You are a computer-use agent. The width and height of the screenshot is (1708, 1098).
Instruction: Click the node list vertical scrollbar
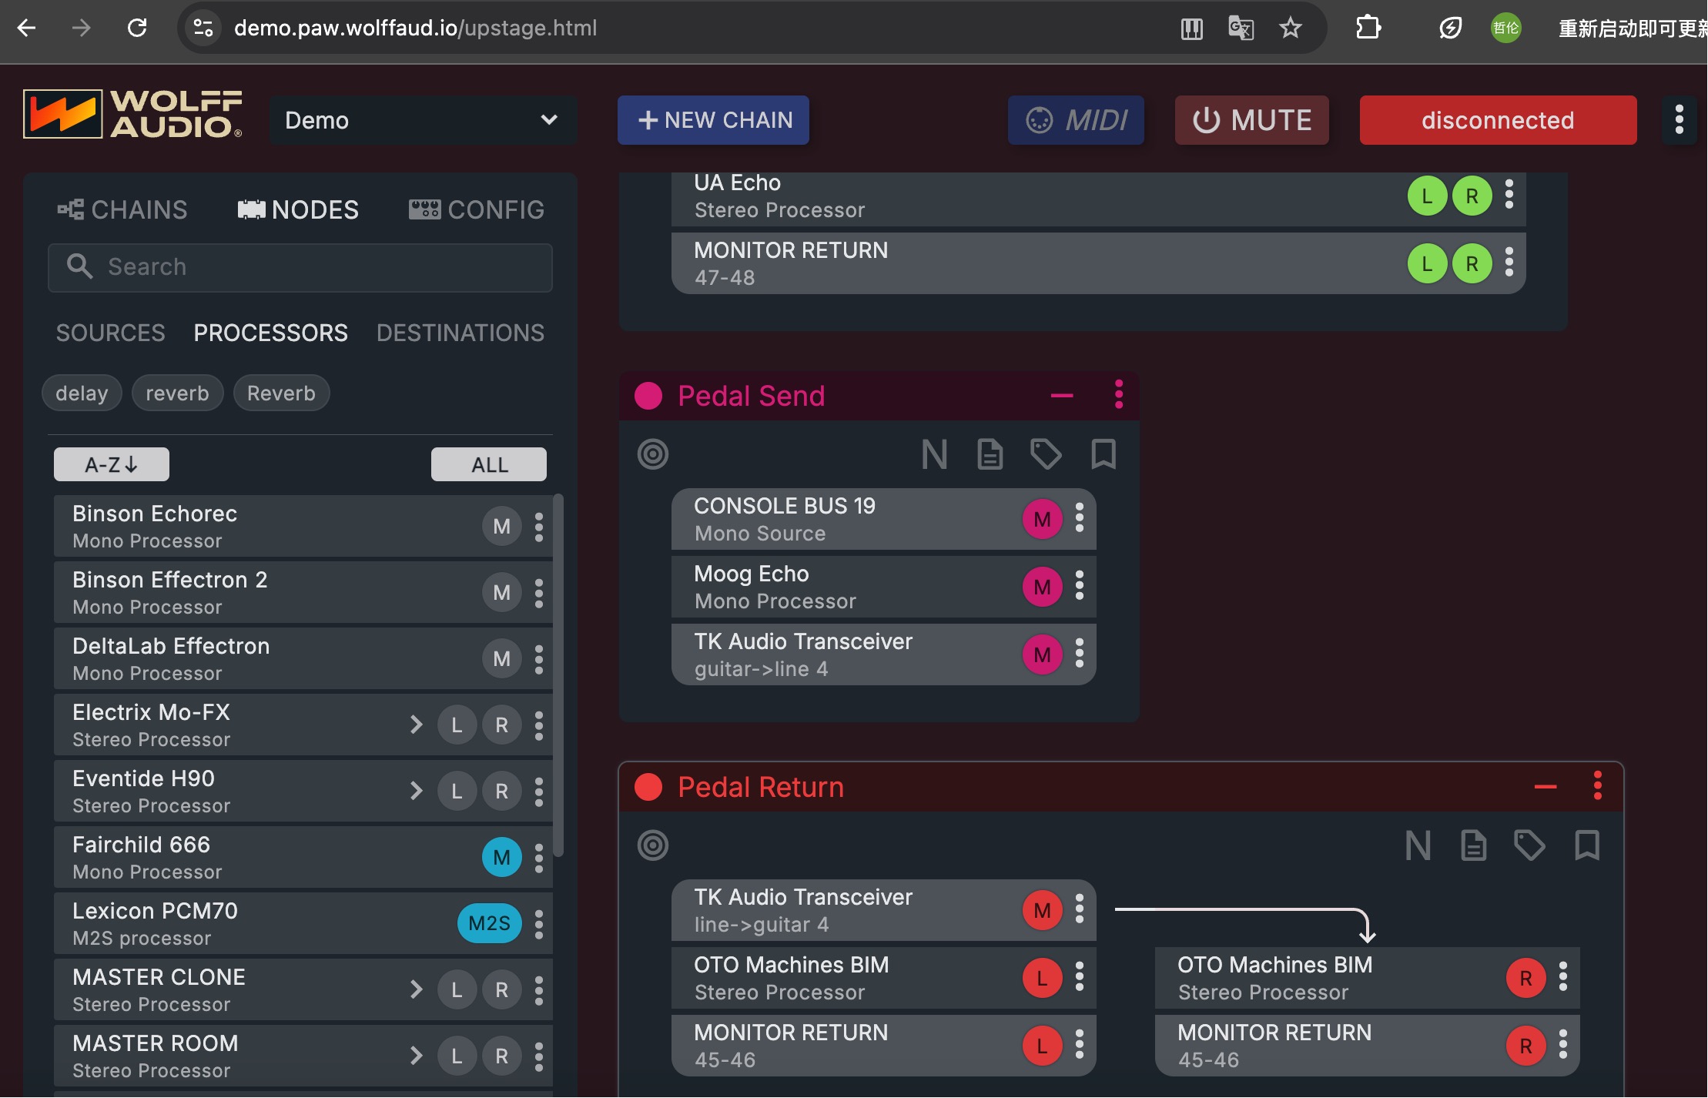click(x=558, y=675)
